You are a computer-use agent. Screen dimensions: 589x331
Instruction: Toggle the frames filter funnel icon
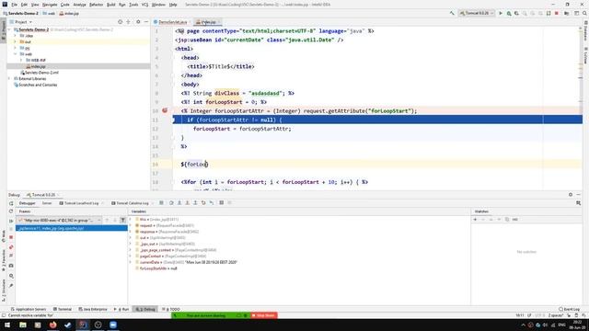click(x=122, y=221)
